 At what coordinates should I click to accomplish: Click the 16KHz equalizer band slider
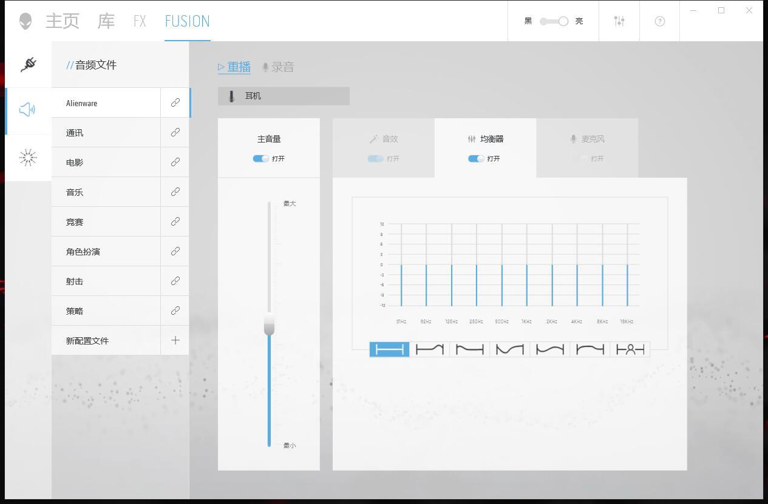[x=627, y=265]
